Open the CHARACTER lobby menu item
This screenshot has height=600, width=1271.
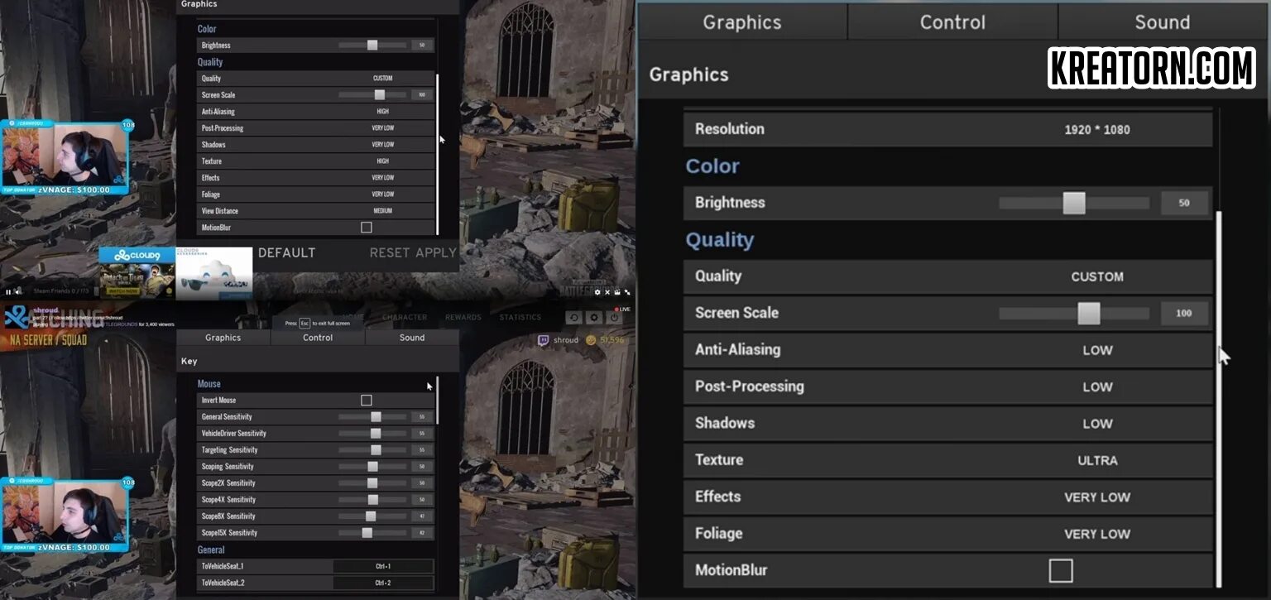coord(405,318)
